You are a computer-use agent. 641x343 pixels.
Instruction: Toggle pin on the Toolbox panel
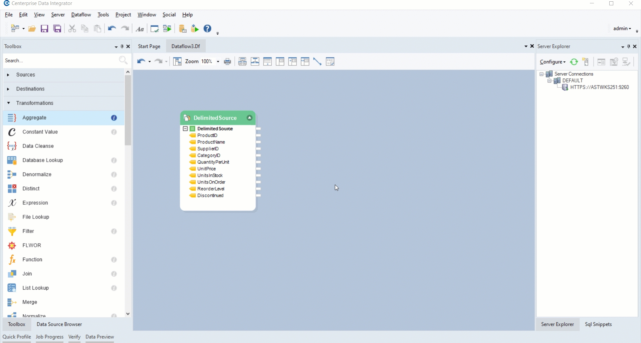pos(122,47)
